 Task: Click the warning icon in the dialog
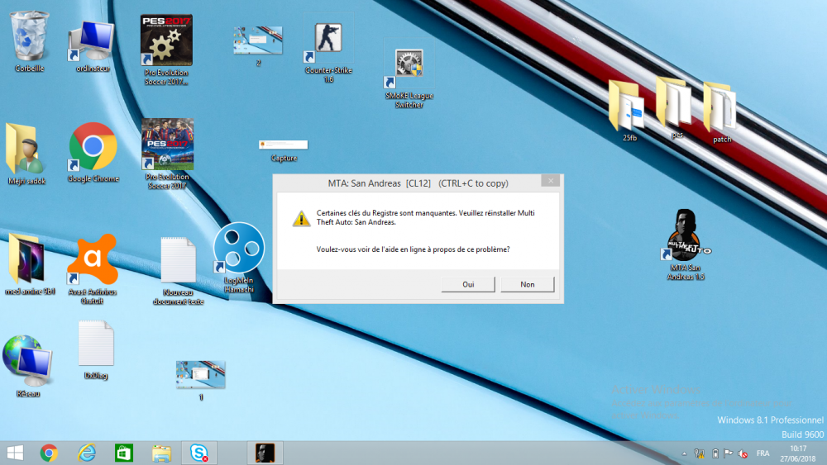[x=301, y=218]
